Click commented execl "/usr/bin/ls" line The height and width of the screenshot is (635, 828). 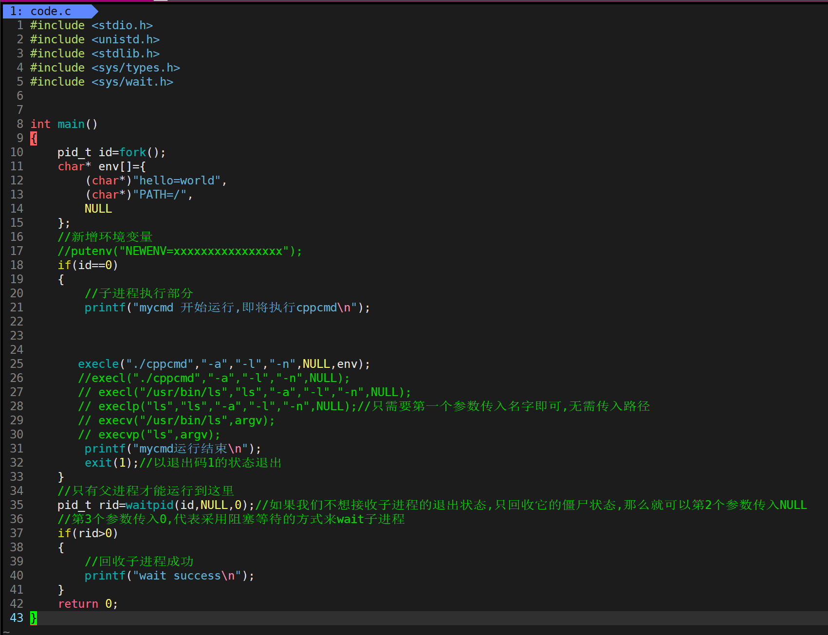tap(244, 392)
